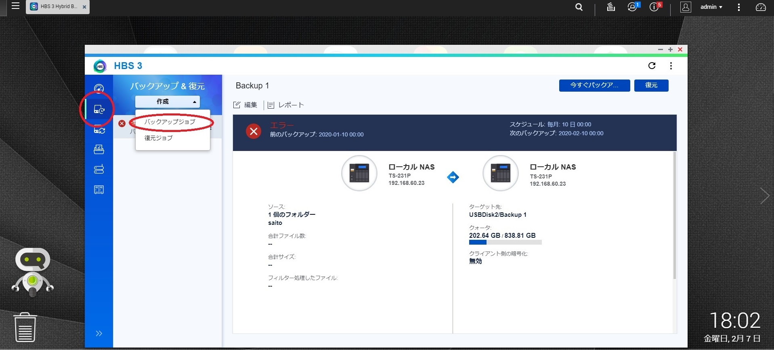Click the 次のバックアップ 2020-02-10 00:00 text

point(556,133)
